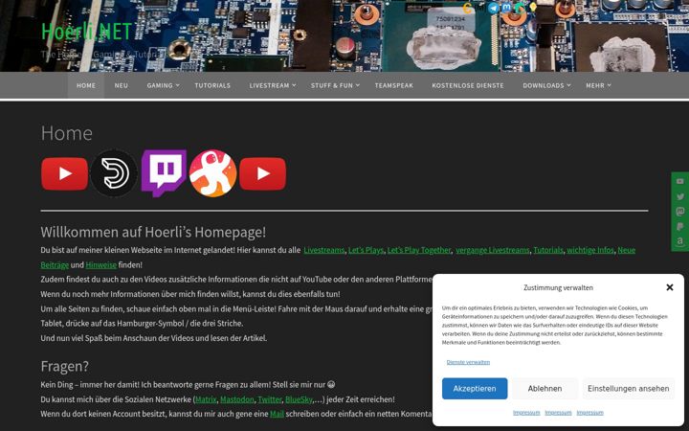The image size is (689, 431).
Task: Open Twitter from the green side panel
Action: tap(680, 196)
